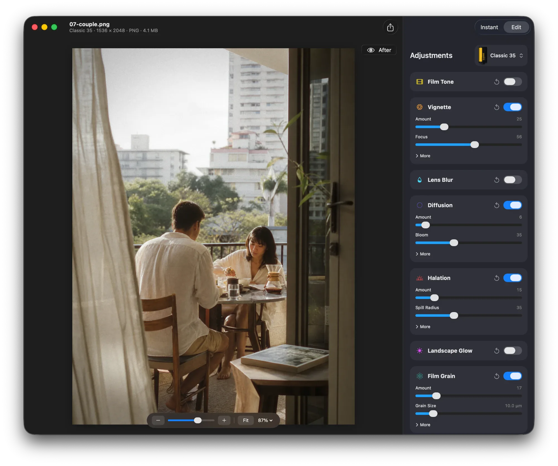Reset the Landscape Glow adjustment
Image resolution: width=558 pixels, height=466 pixels.
(x=497, y=351)
